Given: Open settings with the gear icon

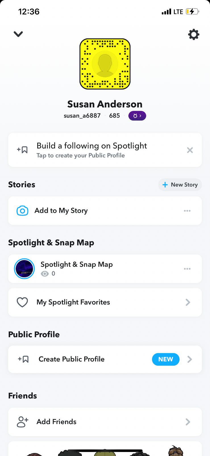Looking at the screenshot, I should (x=194, y=34).
